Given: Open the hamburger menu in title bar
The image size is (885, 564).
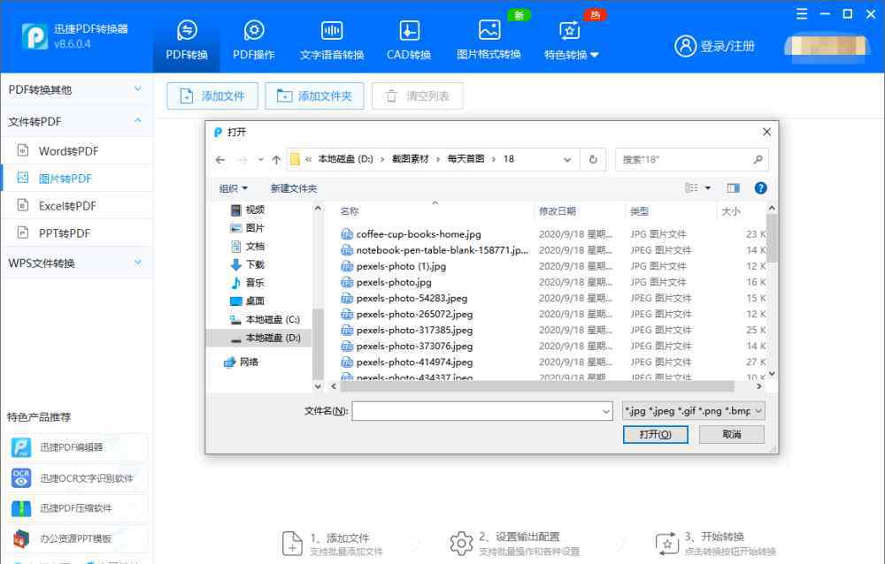Looking at the screenshot, I should coord(802,14).
